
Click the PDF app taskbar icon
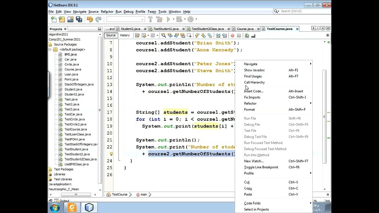[x=72, y=208]
